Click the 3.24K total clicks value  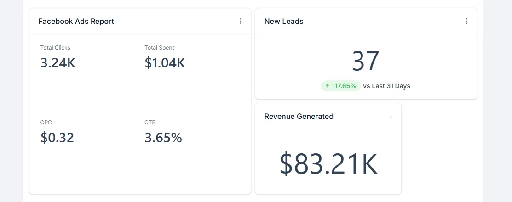click(58, 63)
